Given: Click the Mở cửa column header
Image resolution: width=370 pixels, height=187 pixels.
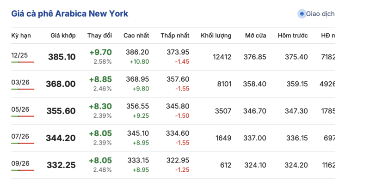Looking at the screenshot, I should click(x=256, y=36).
